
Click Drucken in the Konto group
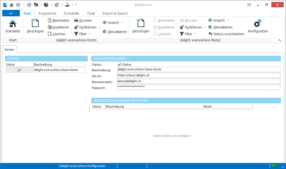pyautogui.click(x=83, y=21)
